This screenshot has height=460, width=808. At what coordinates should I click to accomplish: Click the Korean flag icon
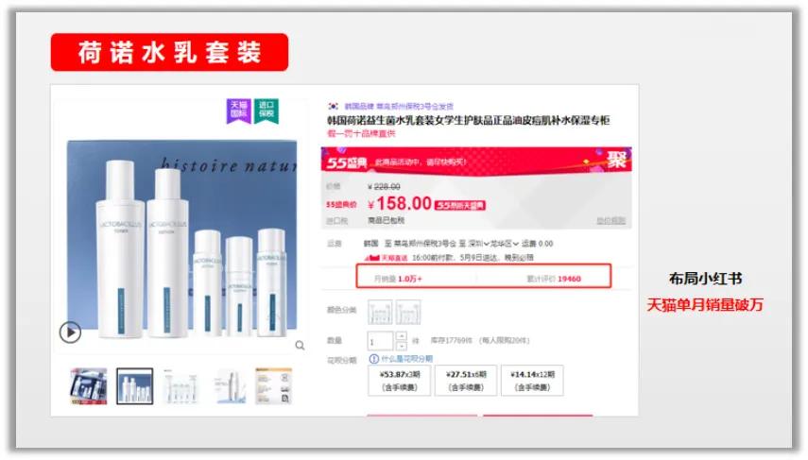point(334,106)
